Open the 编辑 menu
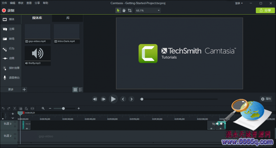 pos(12,3)
